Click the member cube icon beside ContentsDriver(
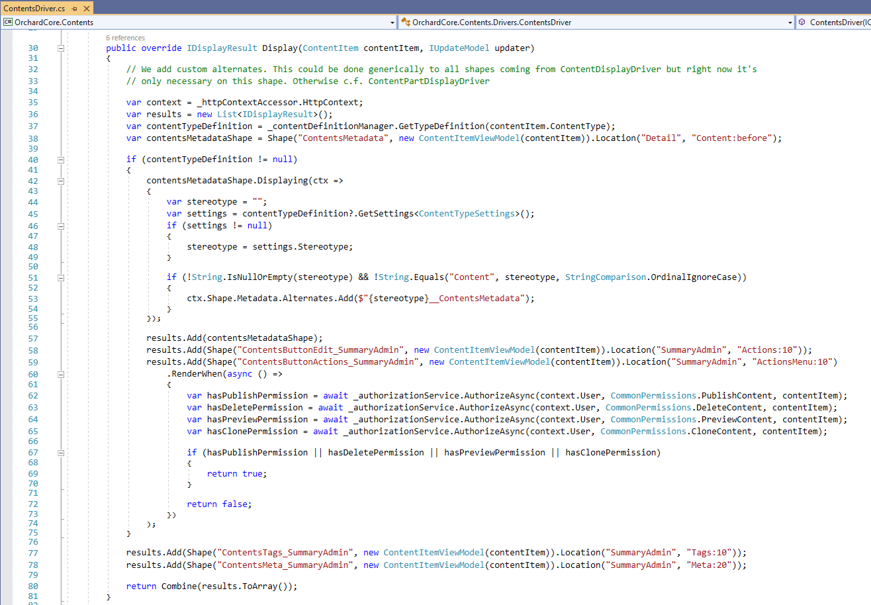This screenshot has width=871, height=605. tap(802, 23)
